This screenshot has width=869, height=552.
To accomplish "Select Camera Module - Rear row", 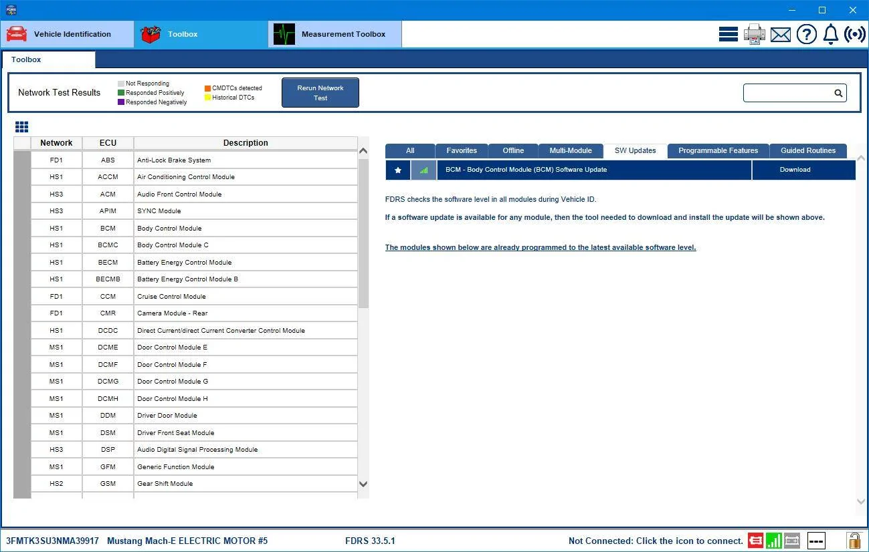I will (x=194, y=313).
